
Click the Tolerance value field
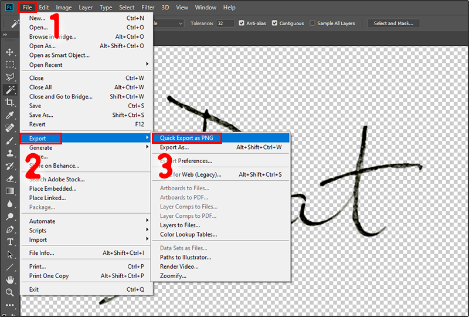tap(225, 23)
